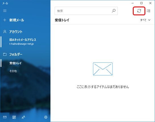
Task: Click the magnifier search icon
Action: pyautogui.click(x=114, y=11)
